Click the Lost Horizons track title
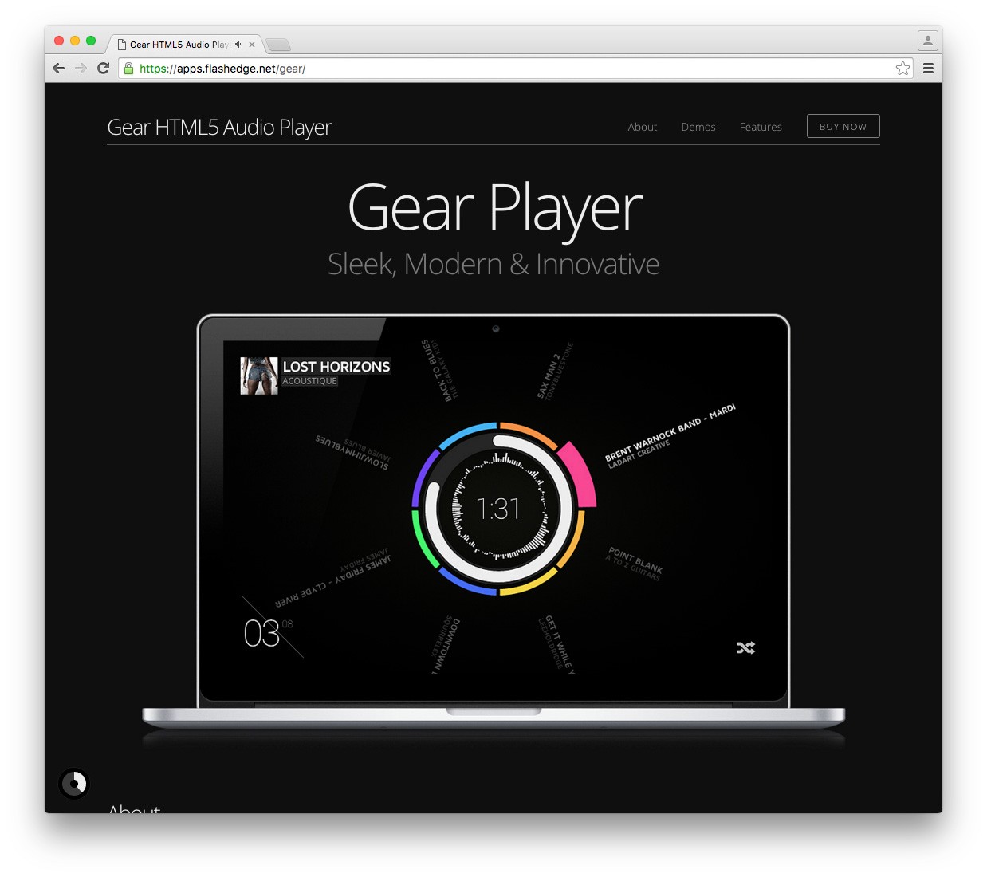Screen dimensions: 987x877 tap(336, 367)
